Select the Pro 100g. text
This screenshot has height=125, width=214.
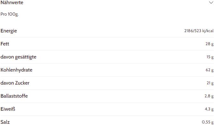click(x=10, y=14)
